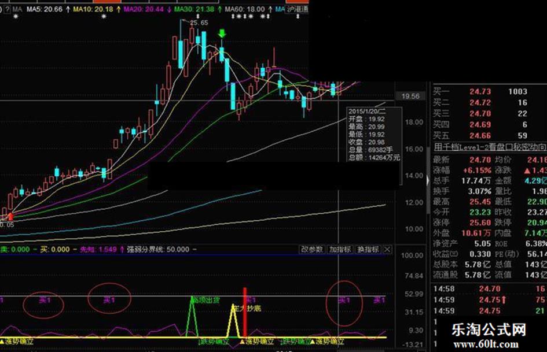Click the 买三 bid price 24.70
Screen dimensions: 547x352
pyautogui.click(x=480, y=114)
